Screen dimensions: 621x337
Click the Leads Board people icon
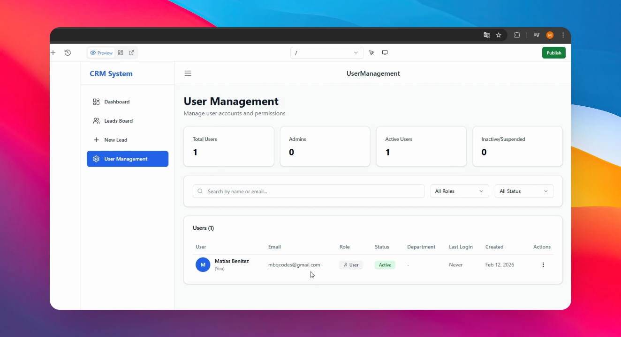[96, 121]
